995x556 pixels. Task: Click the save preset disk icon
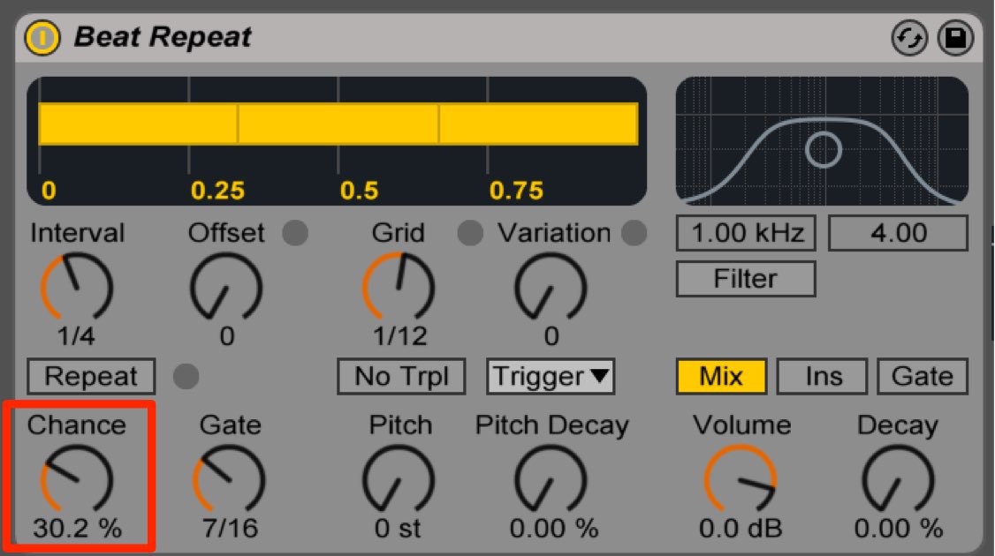[955, 38]
